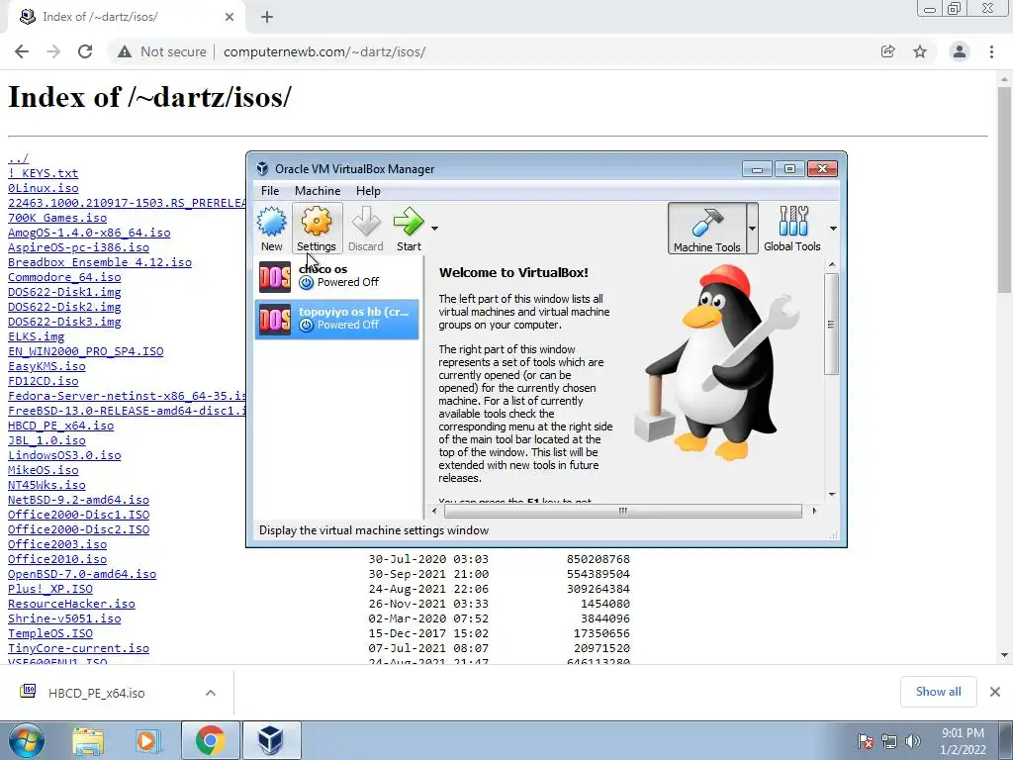Open Chrome three-dot menu
The height and width of the screenshot is (760, 1013).
991,51
